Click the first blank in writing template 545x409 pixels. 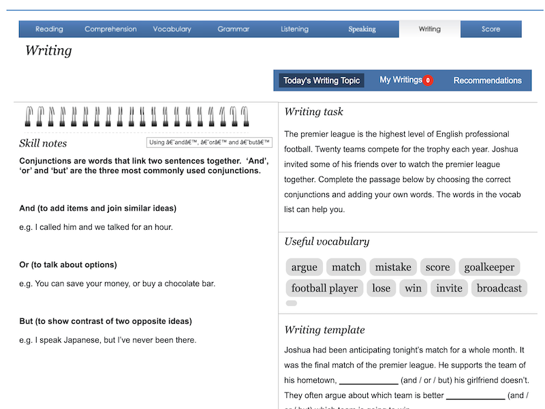tap(369, 380)
